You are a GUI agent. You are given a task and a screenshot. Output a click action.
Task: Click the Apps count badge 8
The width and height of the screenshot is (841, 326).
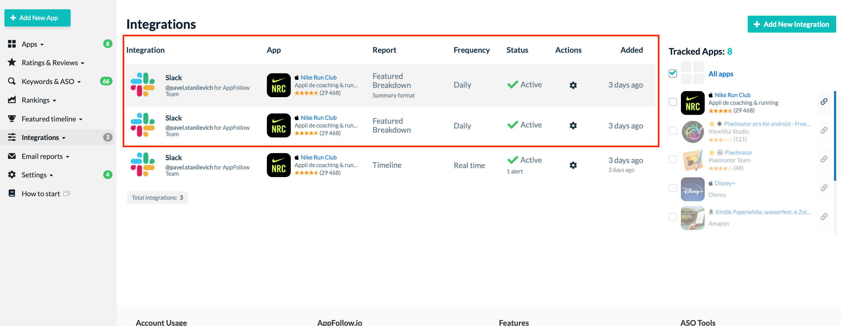click(108, 44)
